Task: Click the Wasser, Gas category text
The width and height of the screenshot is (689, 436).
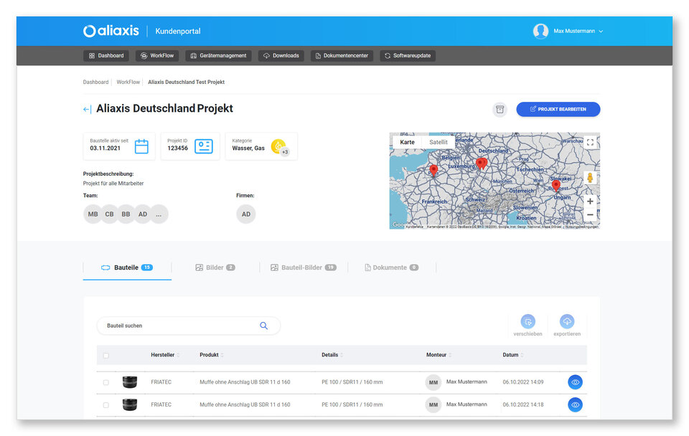Action: (248, 148)
